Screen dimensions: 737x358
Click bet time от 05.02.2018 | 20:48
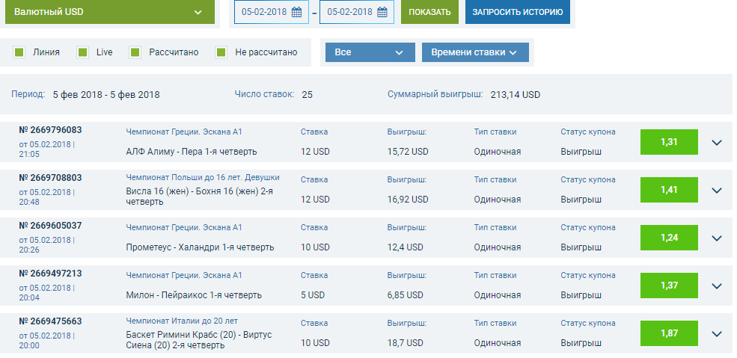pos(47,197)
